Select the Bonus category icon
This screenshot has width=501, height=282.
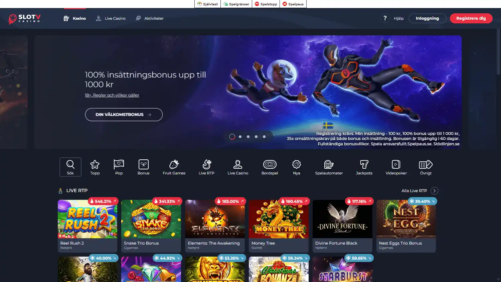tap(144, 167)
